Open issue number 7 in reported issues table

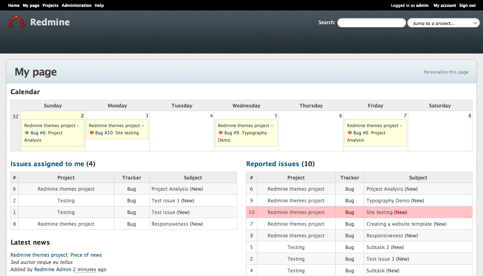click(x=252, y=224)
